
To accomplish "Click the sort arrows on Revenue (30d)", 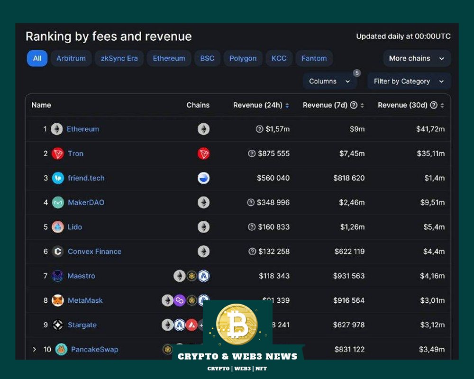I will (x=442, y=105).
